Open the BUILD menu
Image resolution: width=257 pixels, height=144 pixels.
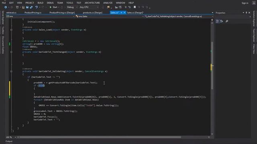(41, 3)
